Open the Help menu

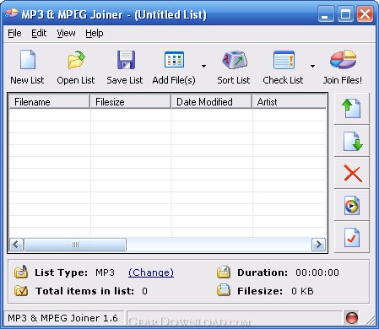tap(95, 33)
